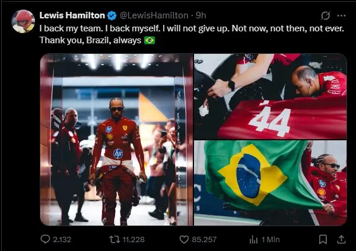Open the 9h timestamp link
The image size is (356, 251).
click(201, 15)
